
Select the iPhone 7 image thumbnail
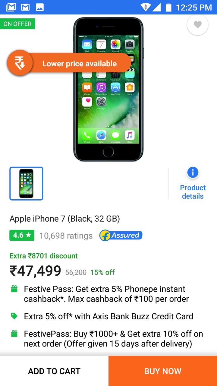tap(27, 184)
